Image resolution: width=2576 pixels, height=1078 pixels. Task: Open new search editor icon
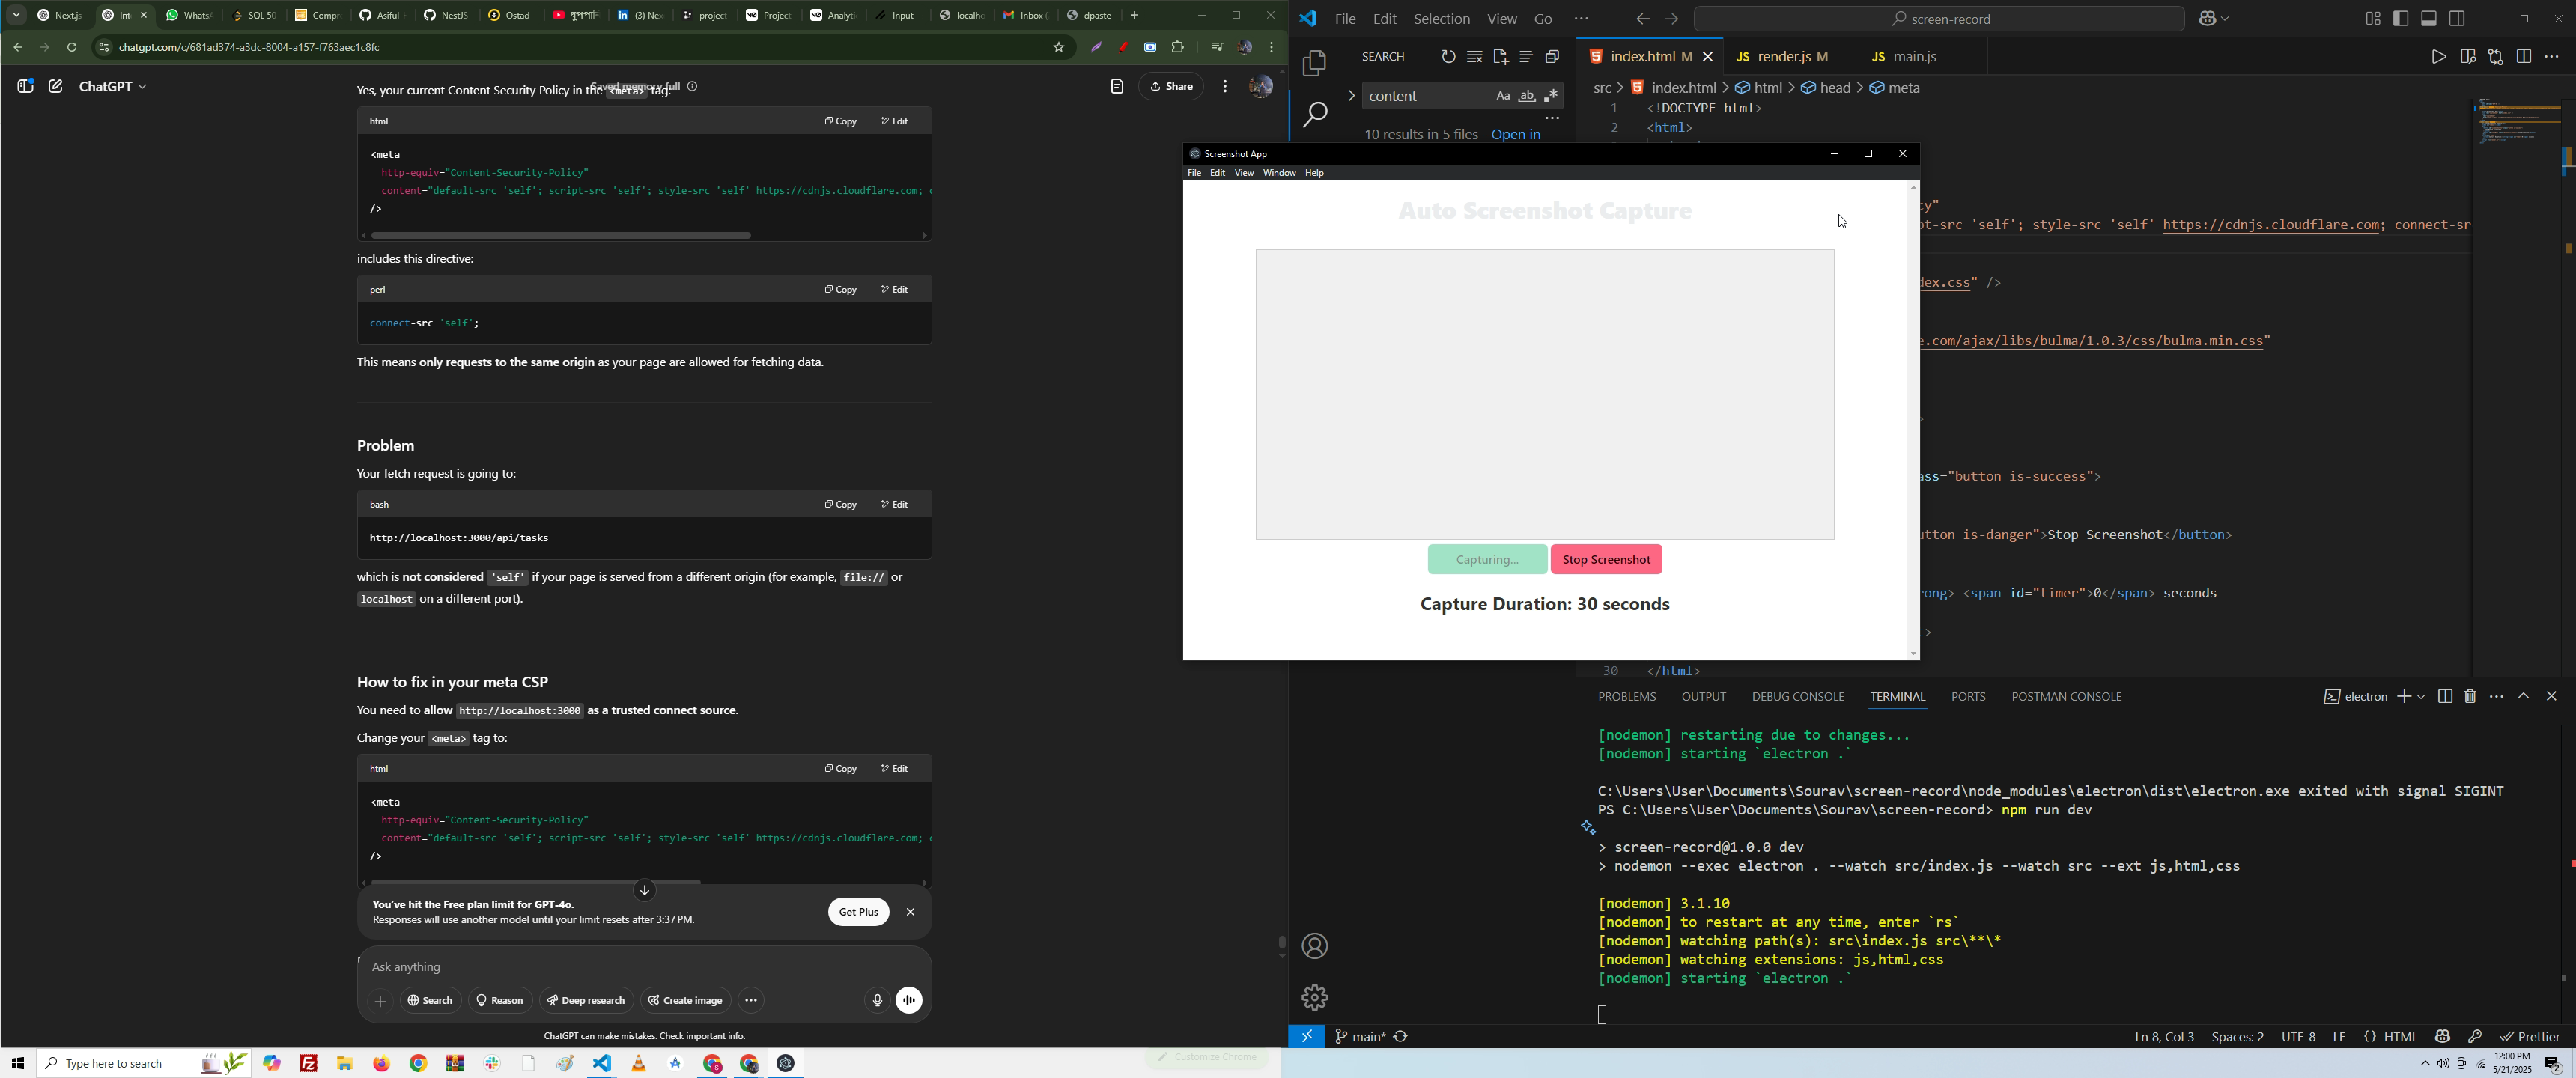click(x=1500, y=57)
